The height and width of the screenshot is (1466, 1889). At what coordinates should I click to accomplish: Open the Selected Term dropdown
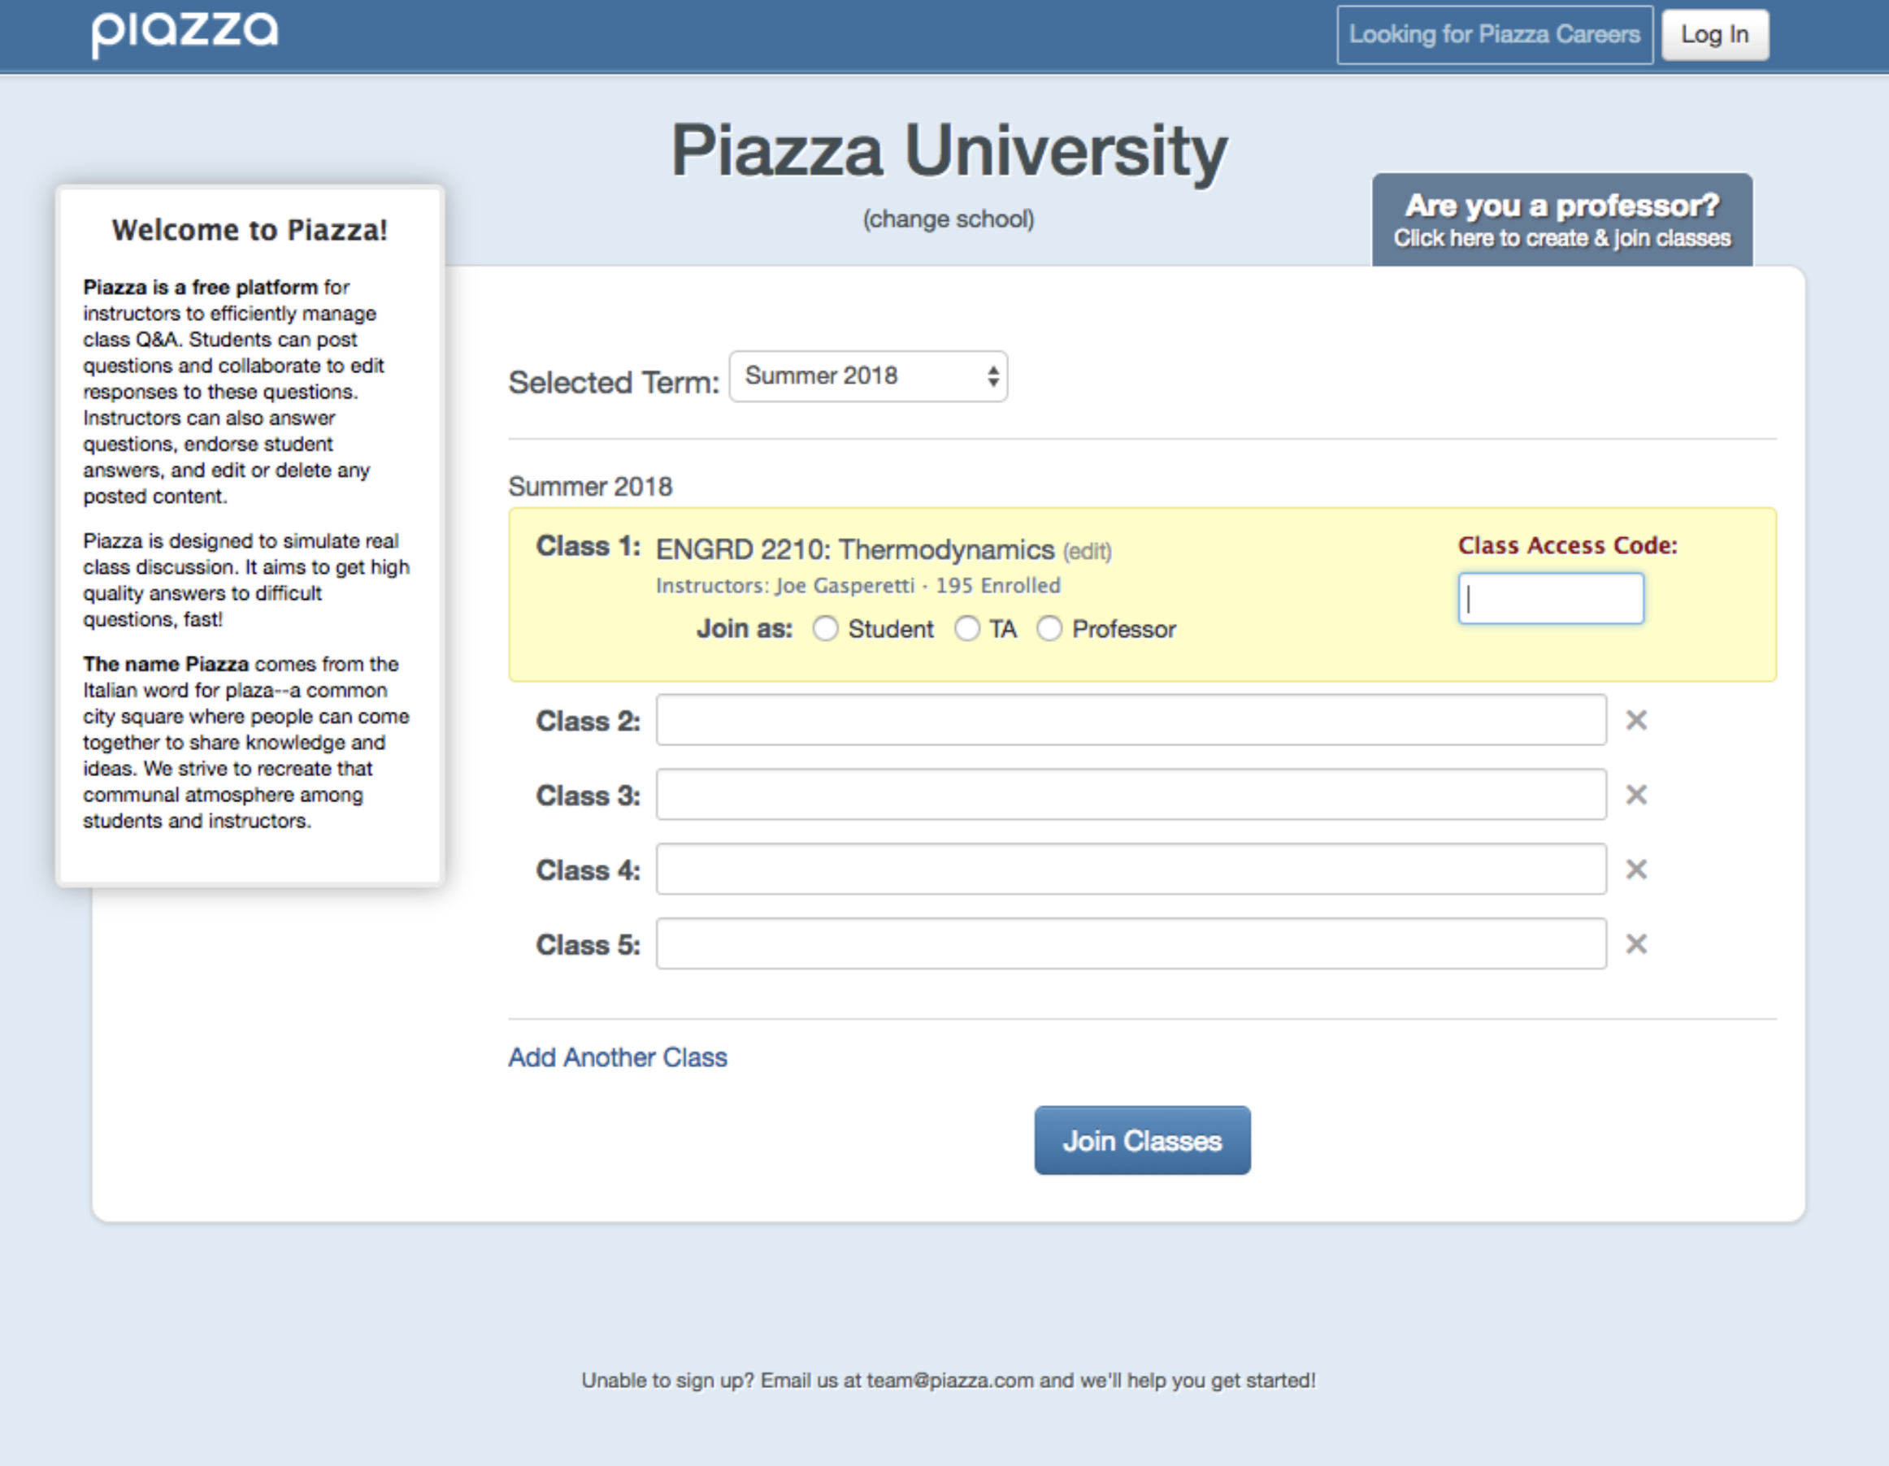coord(867,376)
